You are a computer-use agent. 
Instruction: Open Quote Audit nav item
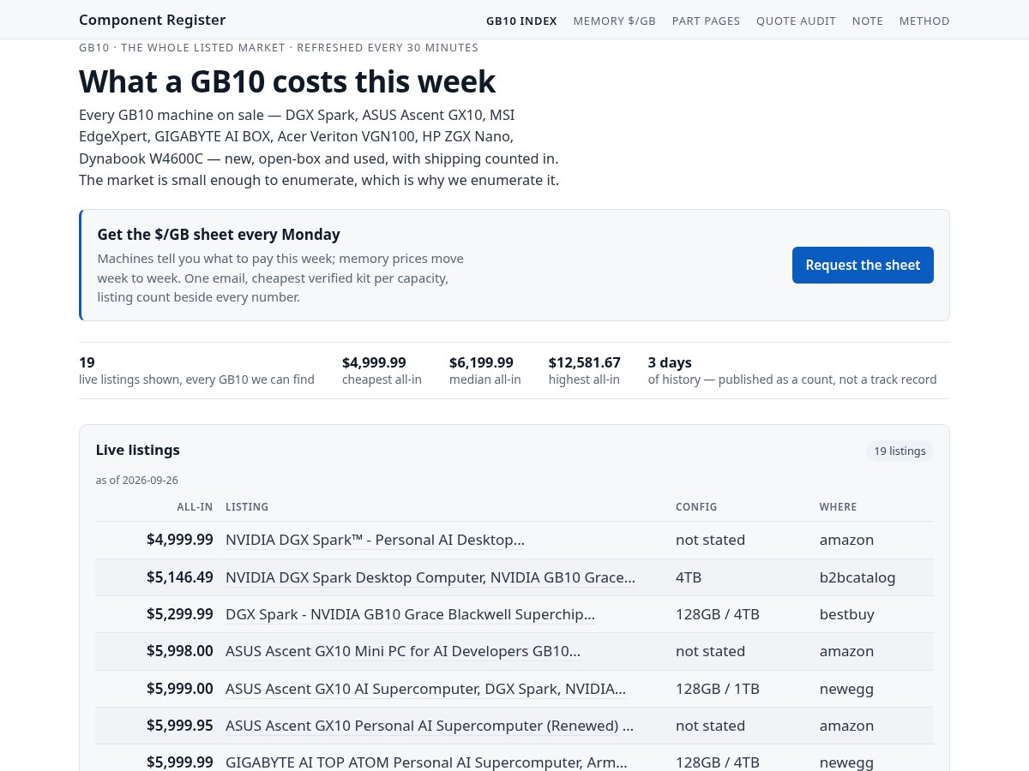tap(796, 21)
